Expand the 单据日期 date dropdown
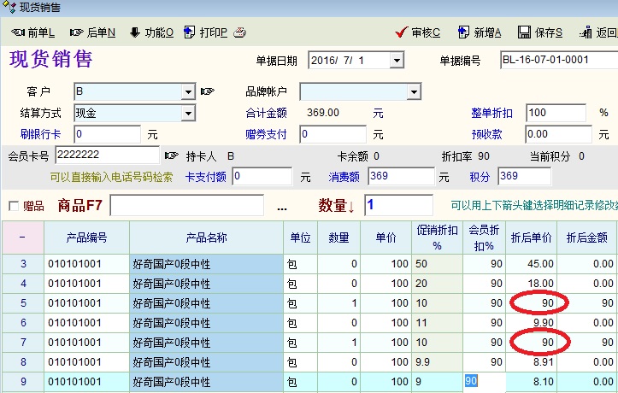The image size is (618, 393). [397, 61]
